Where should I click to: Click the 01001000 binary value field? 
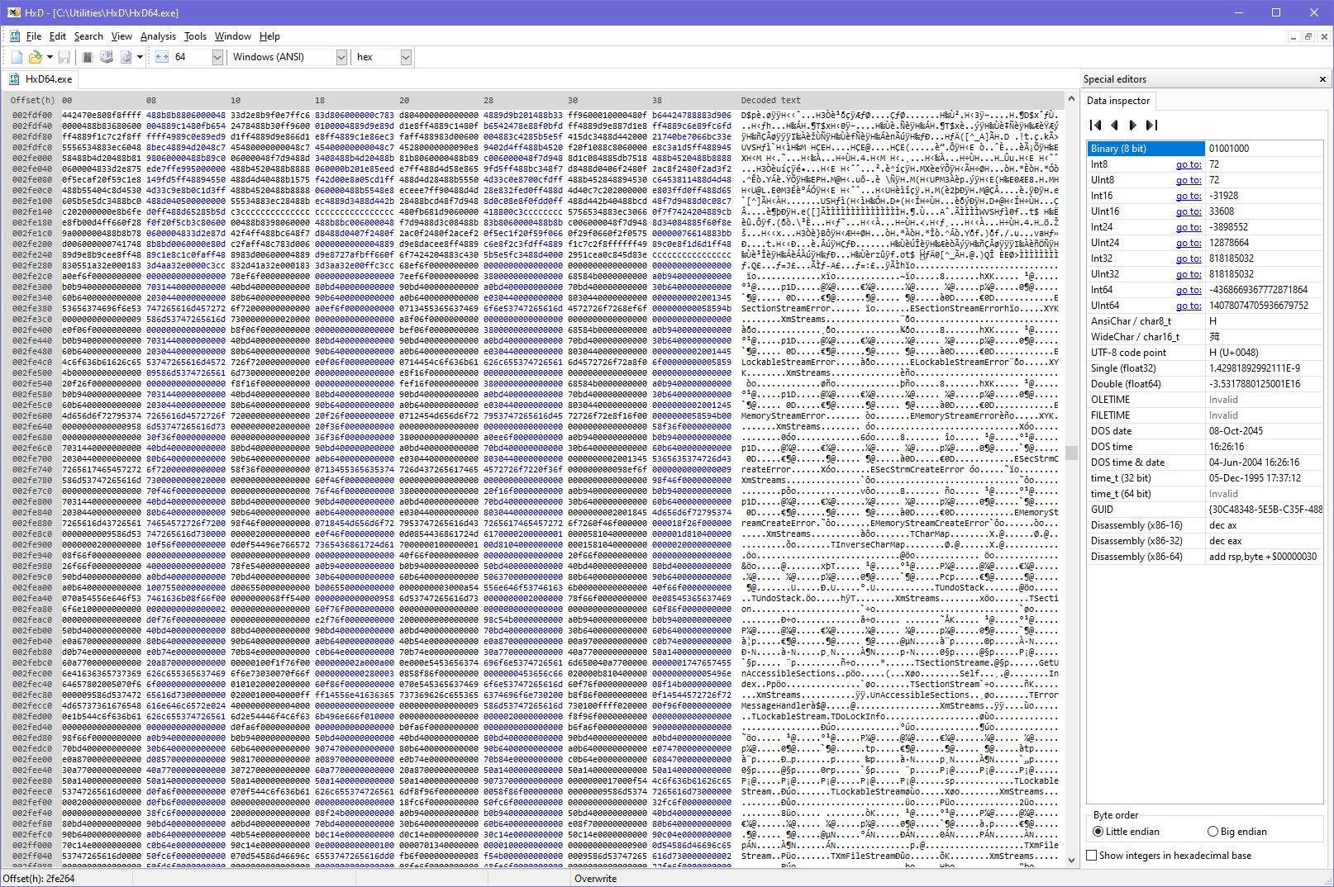(x=1265, y=149)
